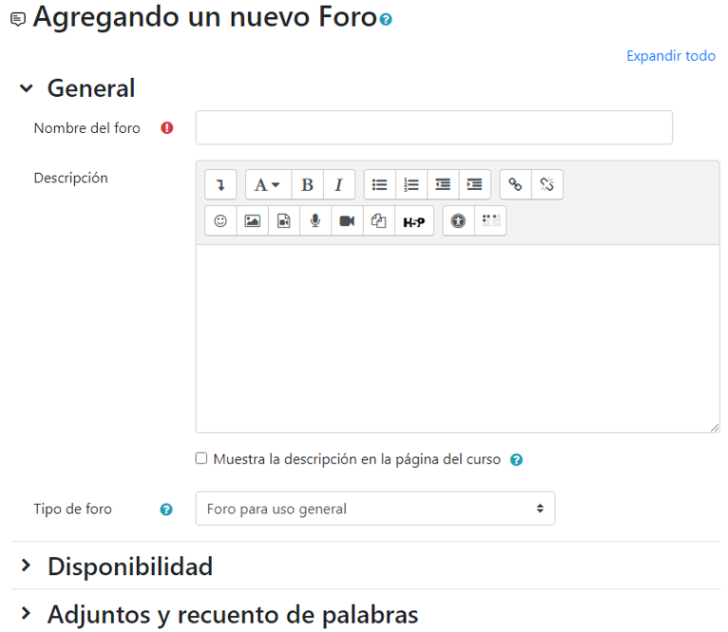Open manage files icon in editor
Image resolution: width=728 pixels, height=632 pixels.
pyautogui.click(x=378, y=220)
